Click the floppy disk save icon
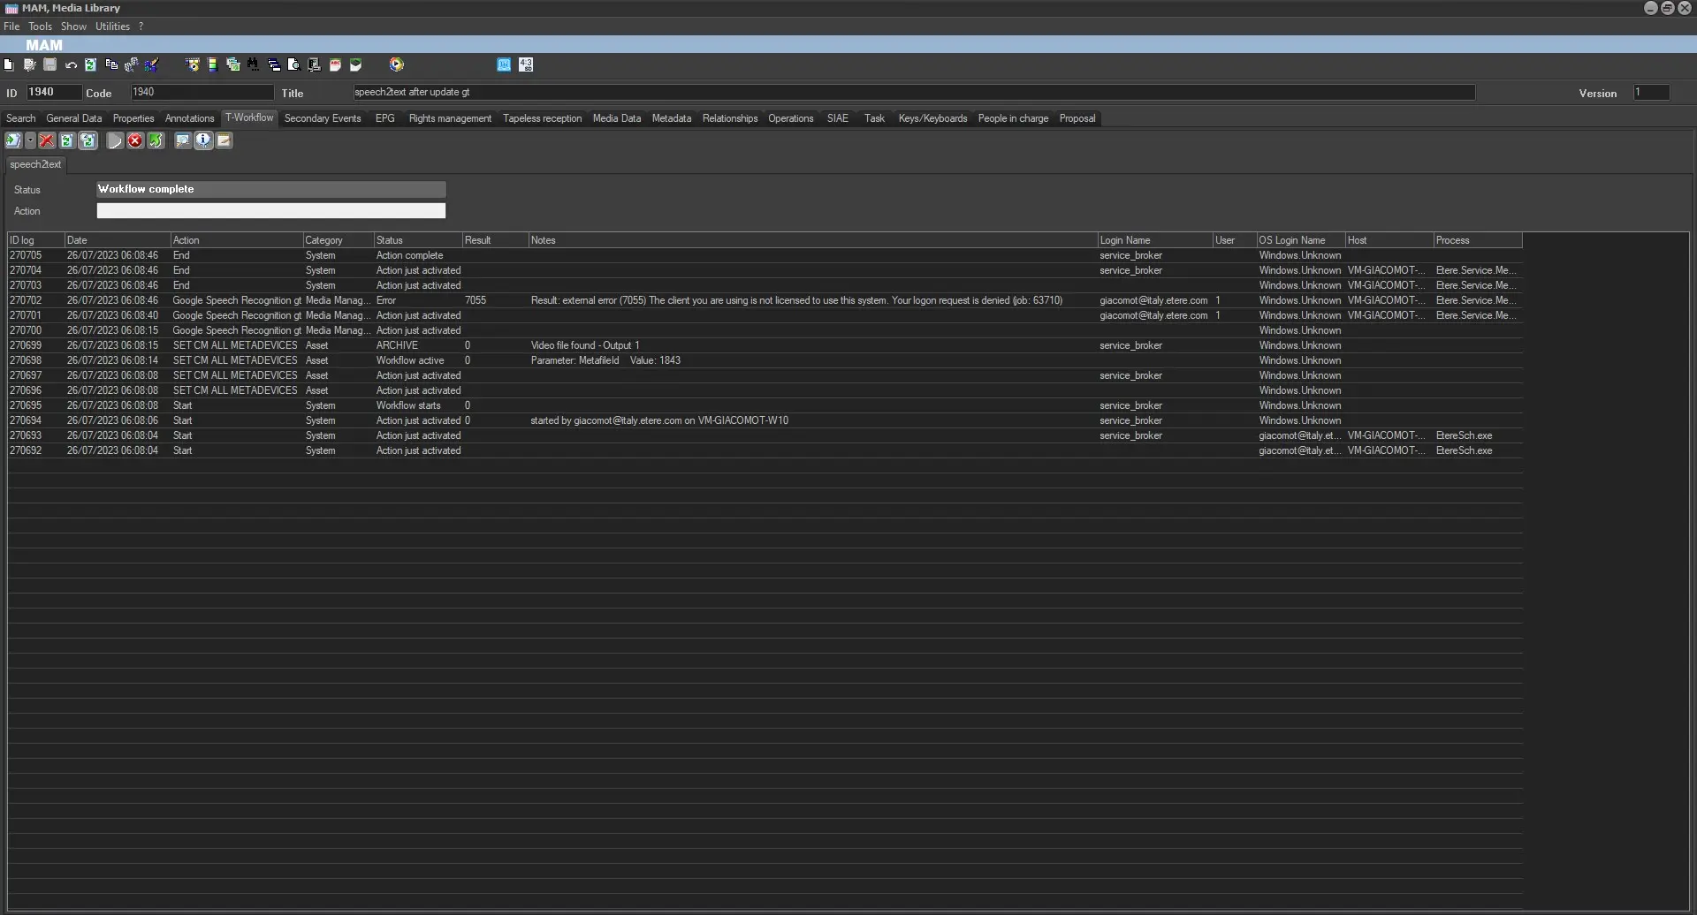Image resolution: width=1697 pixels, height=915 pixels. 50,64
